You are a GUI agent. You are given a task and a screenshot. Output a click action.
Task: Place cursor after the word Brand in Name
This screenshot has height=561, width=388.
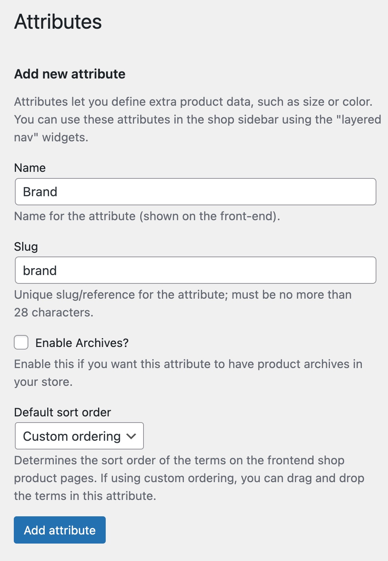pyautogui.click(x=58, y=192)
